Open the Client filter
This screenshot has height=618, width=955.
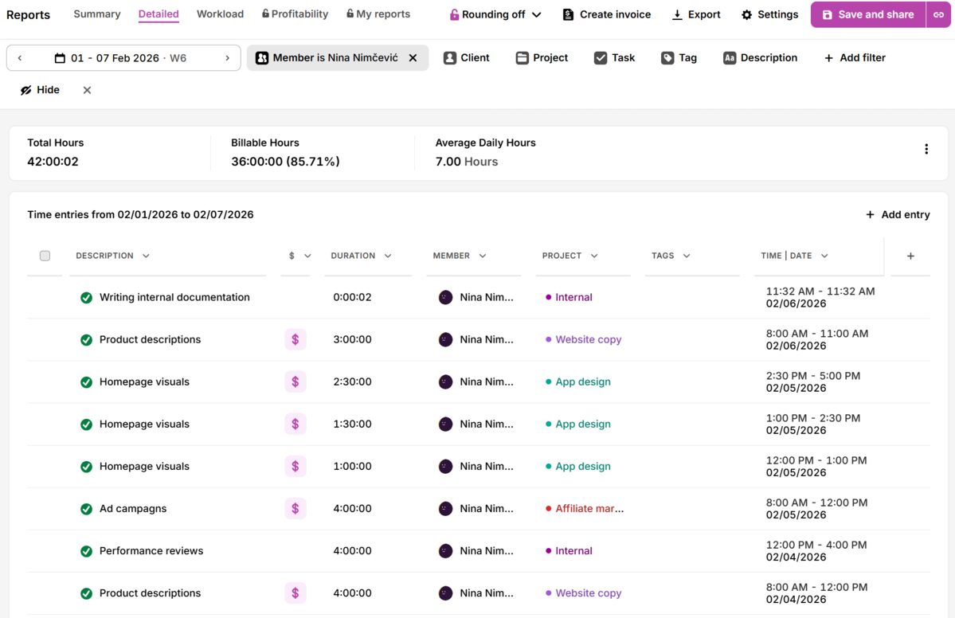(x=467, y=58)
